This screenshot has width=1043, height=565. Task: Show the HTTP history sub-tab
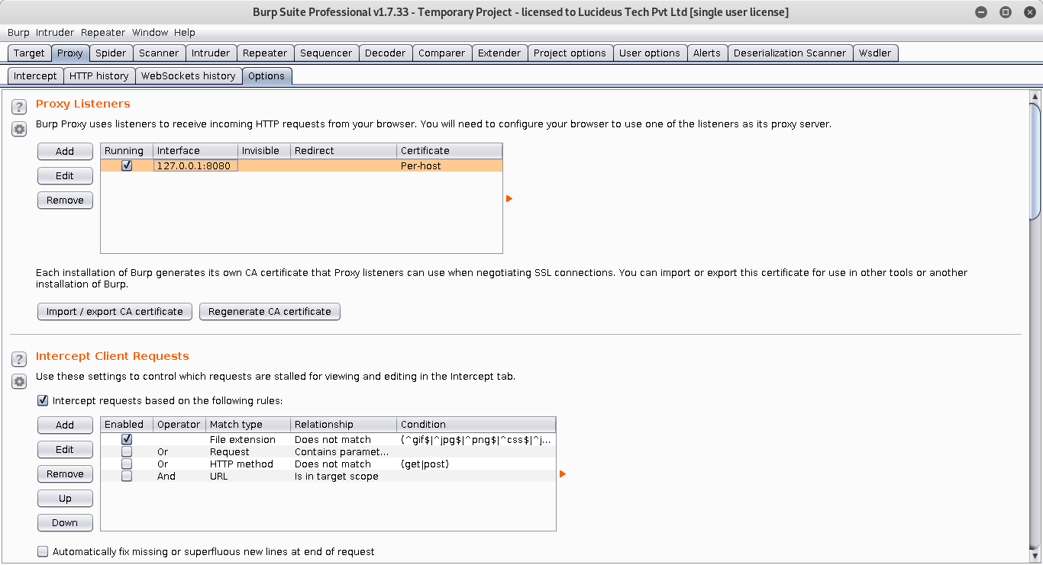tap(99, 75)
